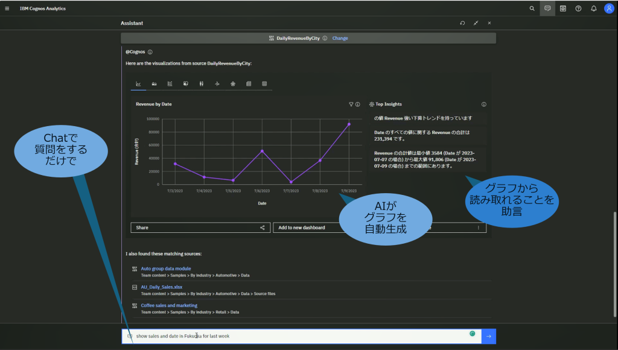
Task: Close the Assistant panel
Action: tap(489, 23)
